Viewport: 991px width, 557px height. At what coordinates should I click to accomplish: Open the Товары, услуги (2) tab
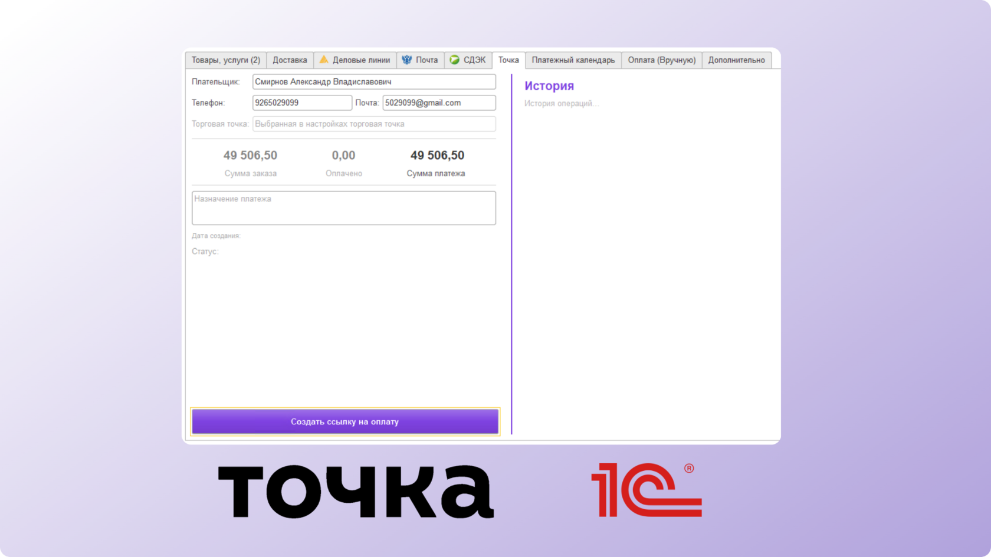point(226,60)
